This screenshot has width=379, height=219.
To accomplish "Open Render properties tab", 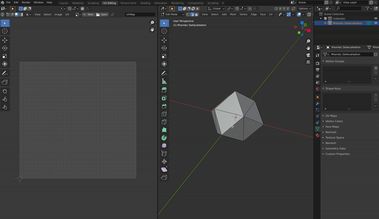I will [317, 63].
